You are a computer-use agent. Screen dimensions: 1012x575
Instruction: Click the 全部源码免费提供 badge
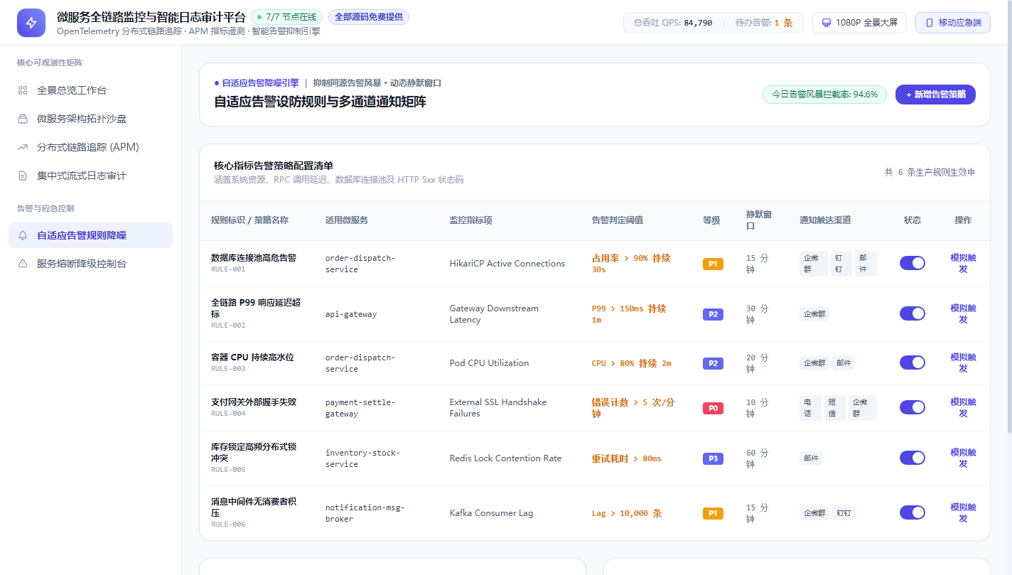click(369, 17)
